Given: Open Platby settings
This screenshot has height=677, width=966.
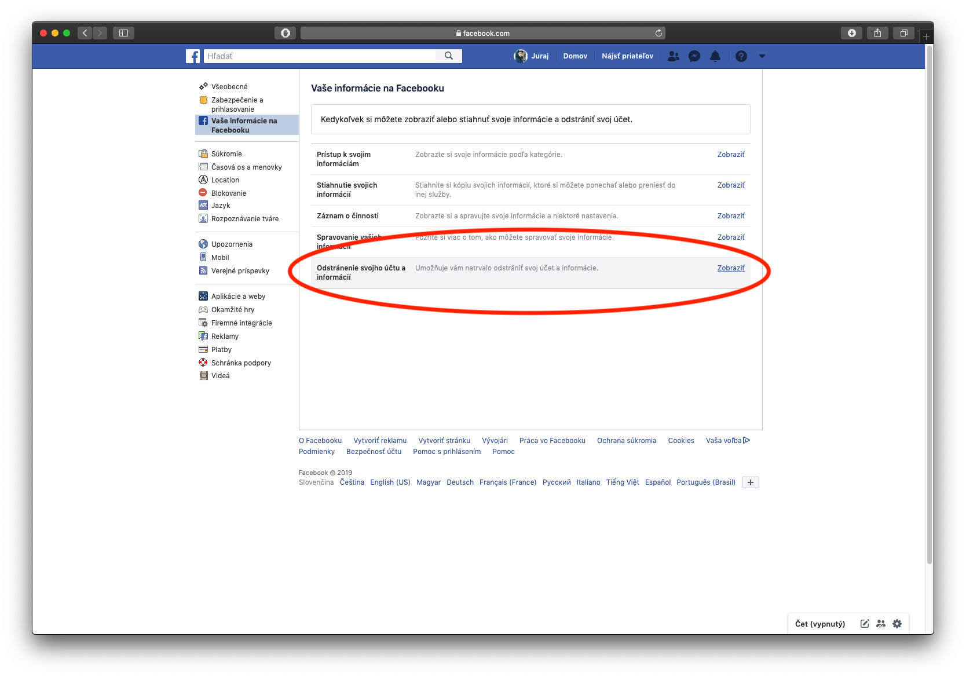Looking at the screenshot, I should 221,349.
